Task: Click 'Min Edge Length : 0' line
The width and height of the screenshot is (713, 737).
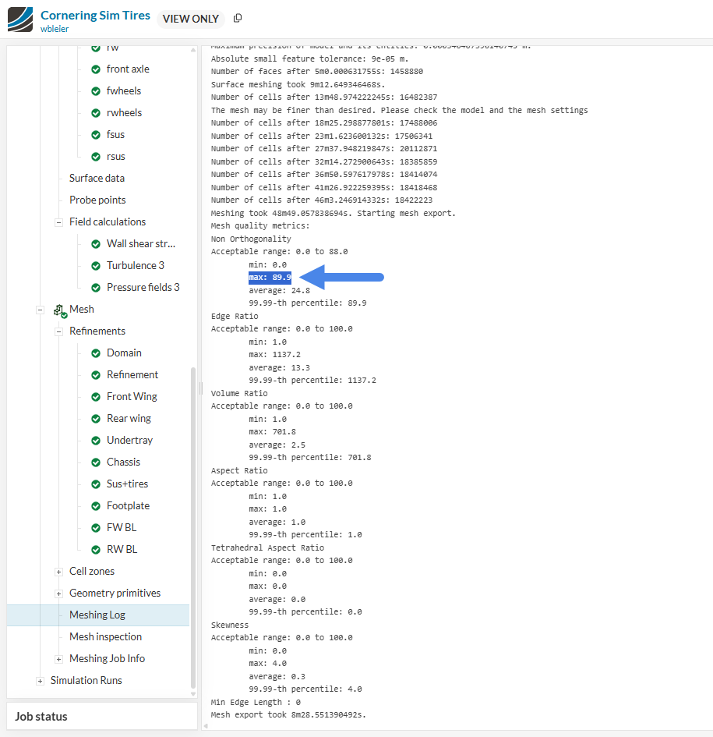Action: click(256, 702)
